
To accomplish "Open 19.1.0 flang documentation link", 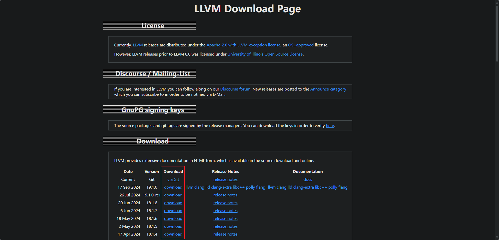I will click(343, 187).
